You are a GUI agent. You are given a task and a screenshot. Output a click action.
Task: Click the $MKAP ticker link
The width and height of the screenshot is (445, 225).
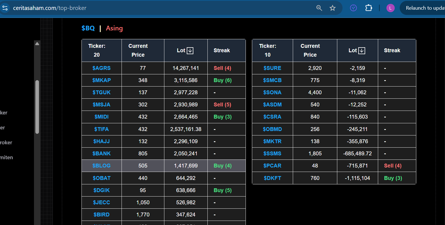pos(101,80)
